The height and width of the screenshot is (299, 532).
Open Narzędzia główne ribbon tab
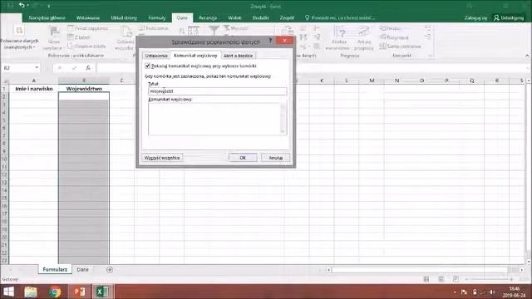pyautogui.click(x=47, y=17)
